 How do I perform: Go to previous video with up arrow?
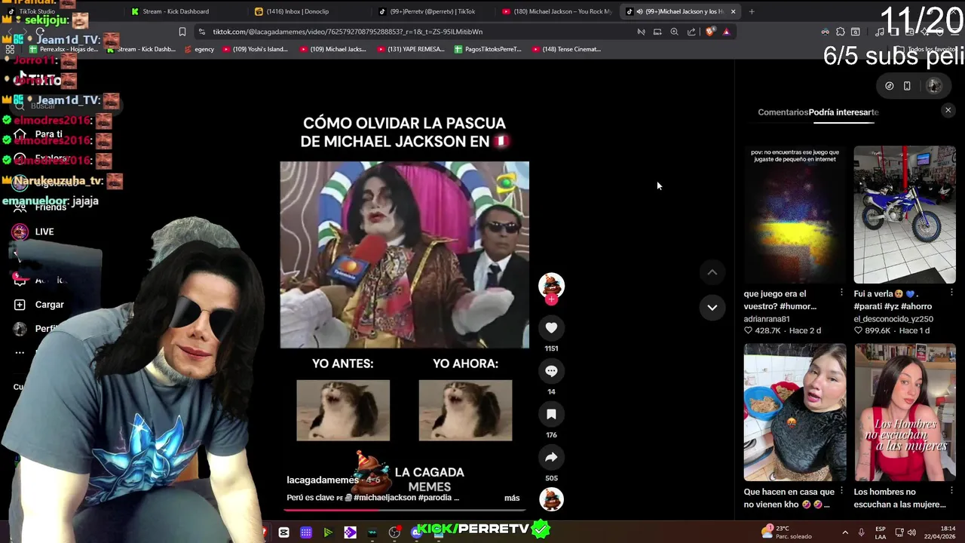coord(712,272)
